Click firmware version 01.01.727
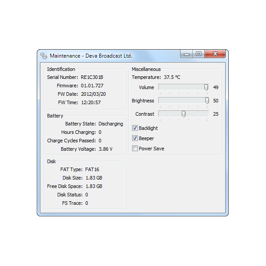266x266 pixels. pos(92,86)
